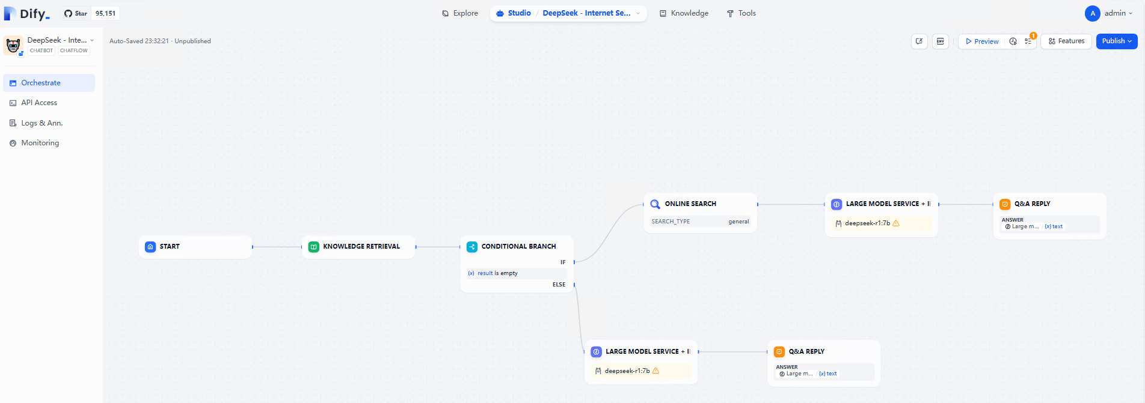The width and height of the screenshot is (1145, 403).
Task: Click the ELSE branch label
Action: tap(559, 285)
